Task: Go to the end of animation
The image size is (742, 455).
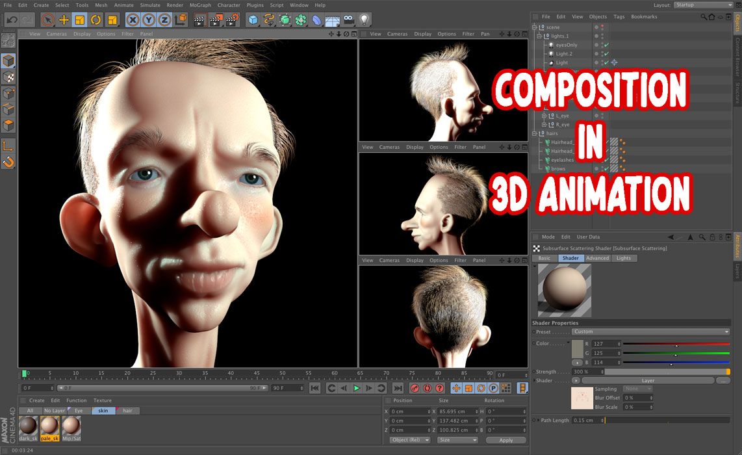Action: tap(398, 388)
